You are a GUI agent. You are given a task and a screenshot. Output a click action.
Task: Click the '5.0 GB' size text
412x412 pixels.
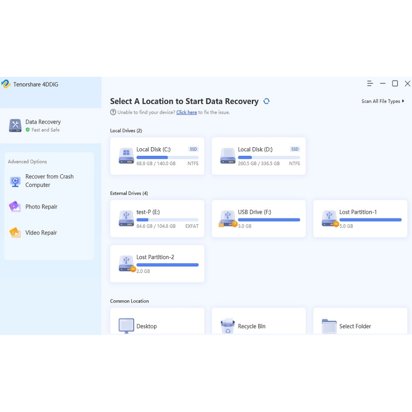(346, 226)
